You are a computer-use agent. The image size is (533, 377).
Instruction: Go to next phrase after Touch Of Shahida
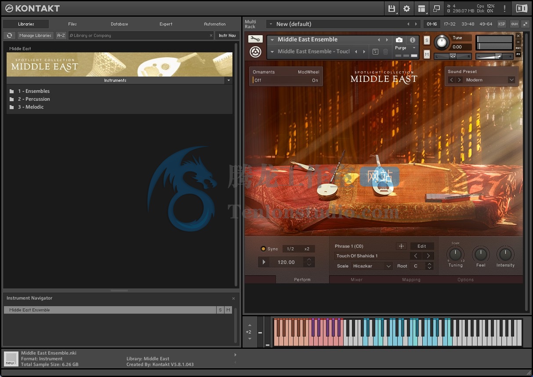click(428, 256)
